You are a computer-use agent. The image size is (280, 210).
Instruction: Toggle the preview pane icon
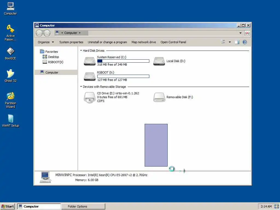pos(237,42)
